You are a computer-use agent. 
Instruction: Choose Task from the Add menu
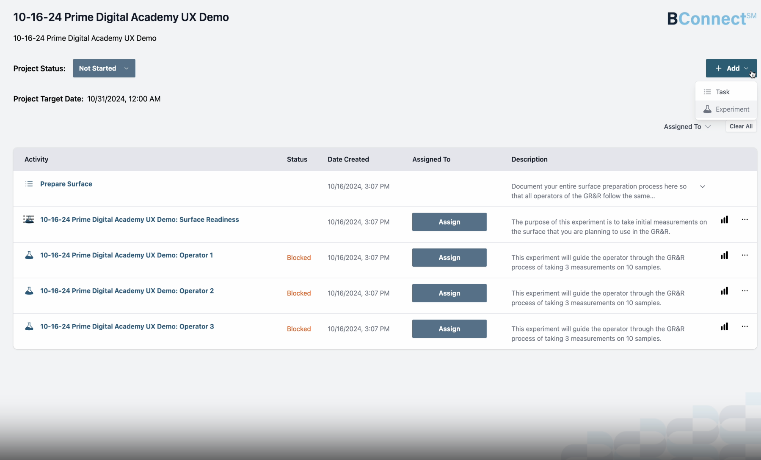pos(726,92)
